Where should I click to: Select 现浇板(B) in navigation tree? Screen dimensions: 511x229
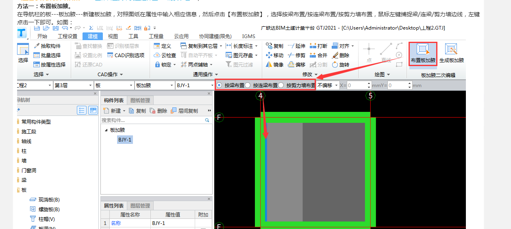45,199
